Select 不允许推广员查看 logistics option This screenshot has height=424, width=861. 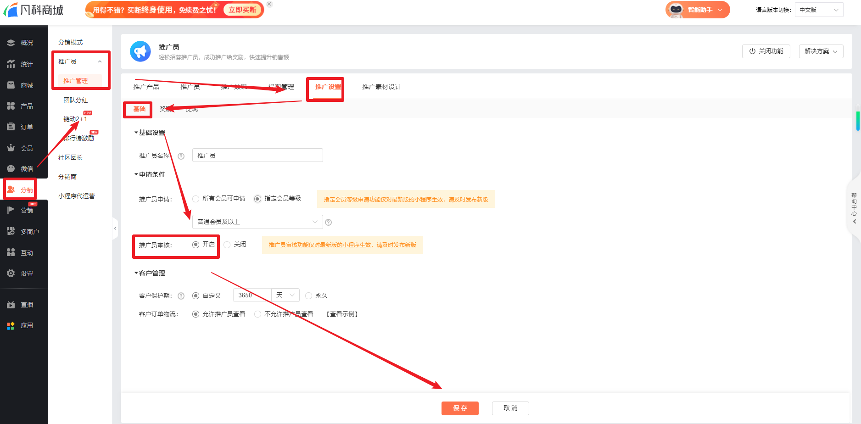[258, 314]
